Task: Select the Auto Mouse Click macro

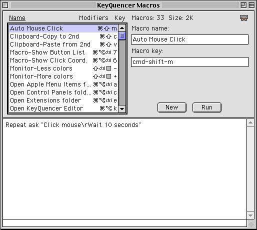Action: coord(63,28)
